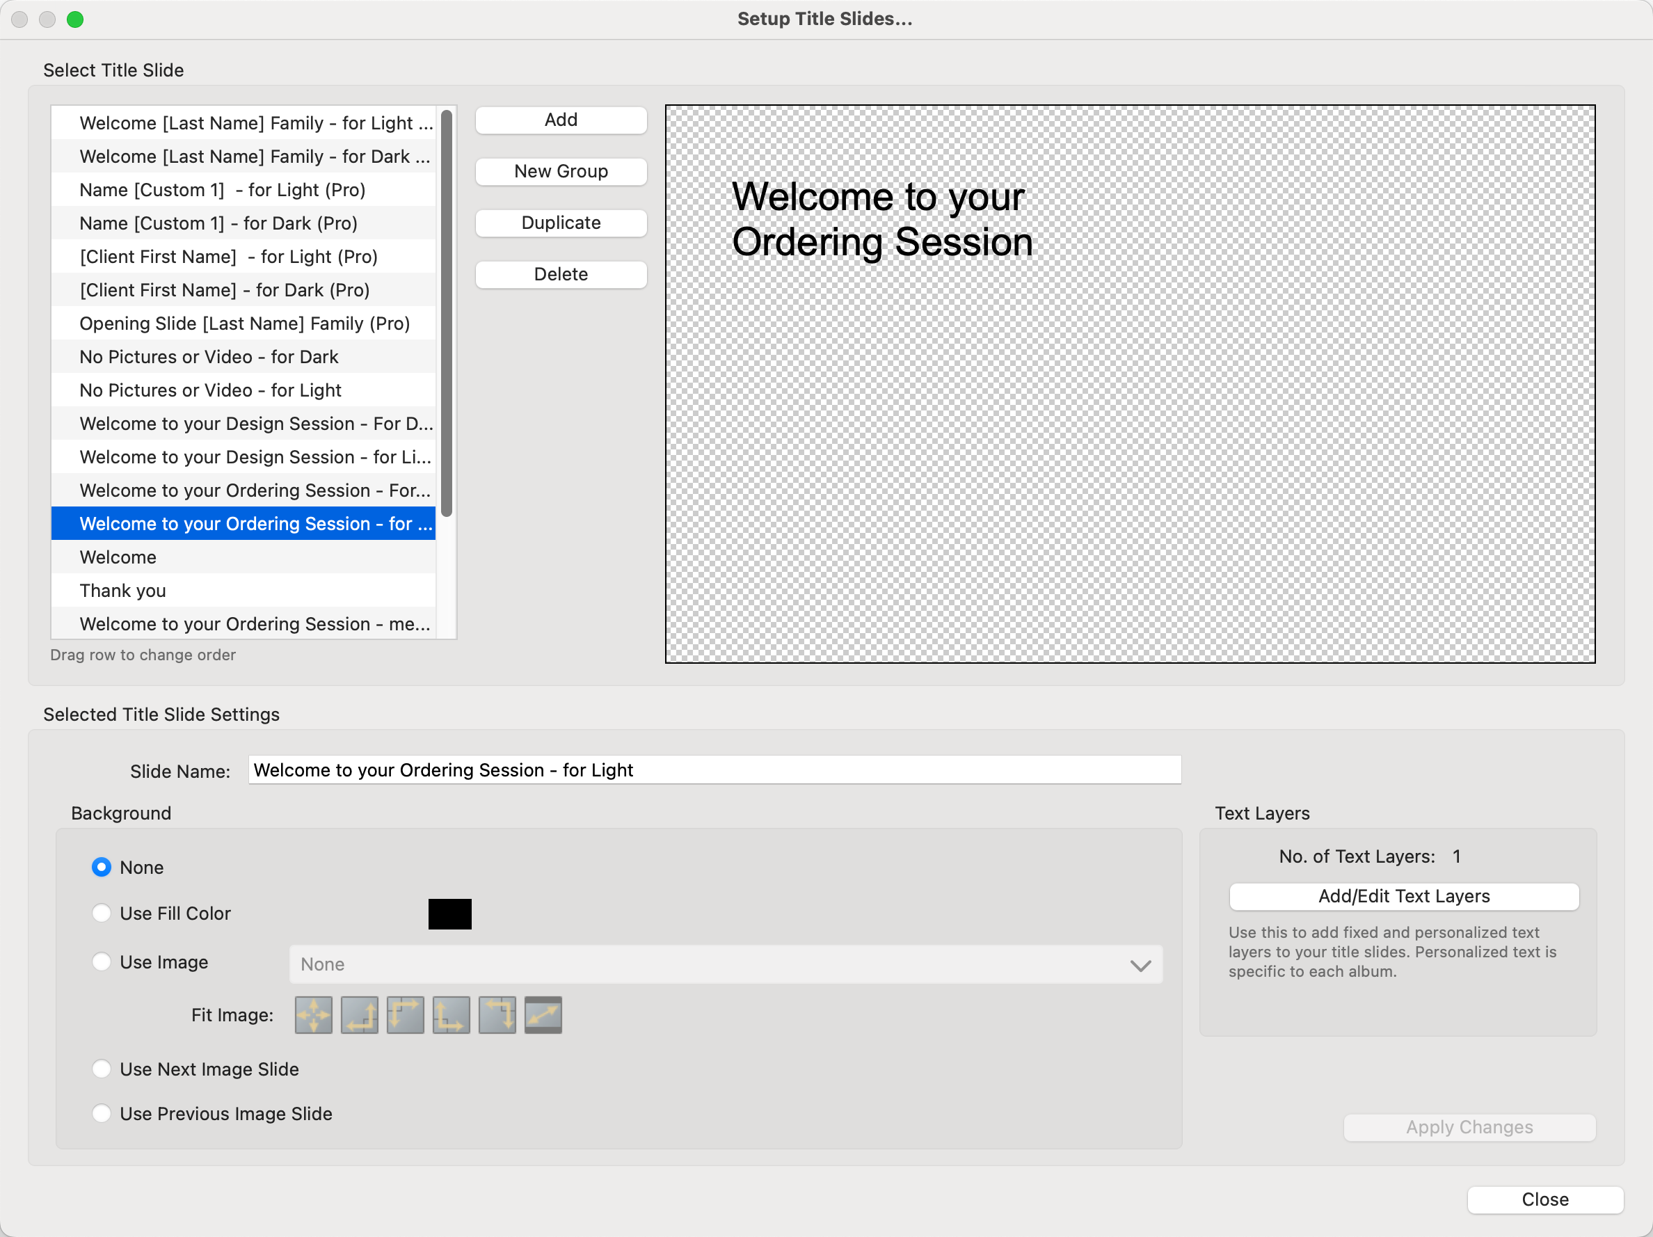The height and width of the screenshot is (1237, 1653).
Task: Click the four-way arrows Fit Image icon
Action: [x=313, y=1015]
